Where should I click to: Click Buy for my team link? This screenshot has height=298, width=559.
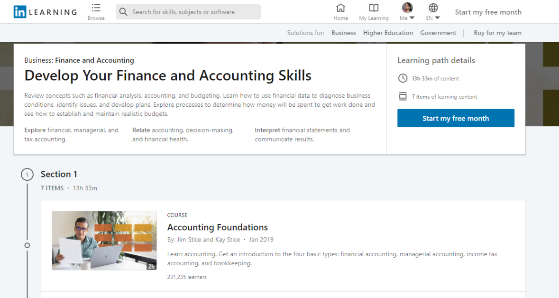point(497,33)
